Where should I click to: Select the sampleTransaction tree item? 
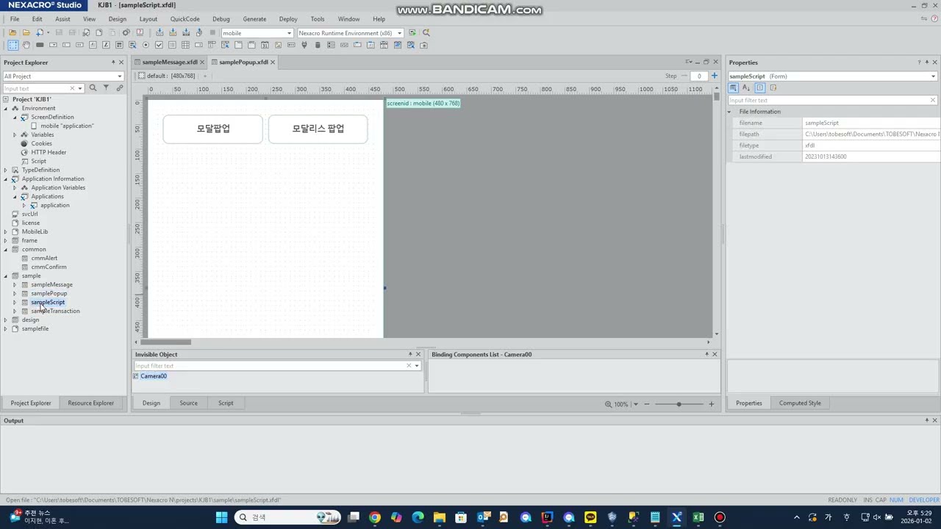pos(55,311)
